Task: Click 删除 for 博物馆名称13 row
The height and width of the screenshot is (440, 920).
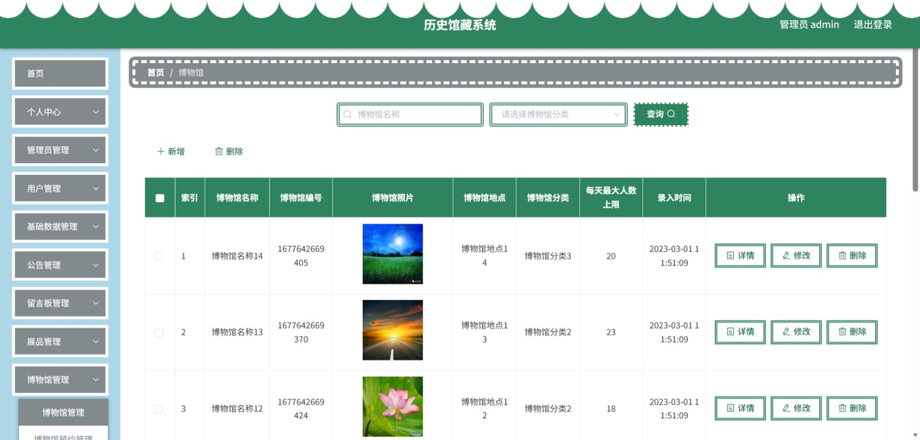Action: click(852, 332)
